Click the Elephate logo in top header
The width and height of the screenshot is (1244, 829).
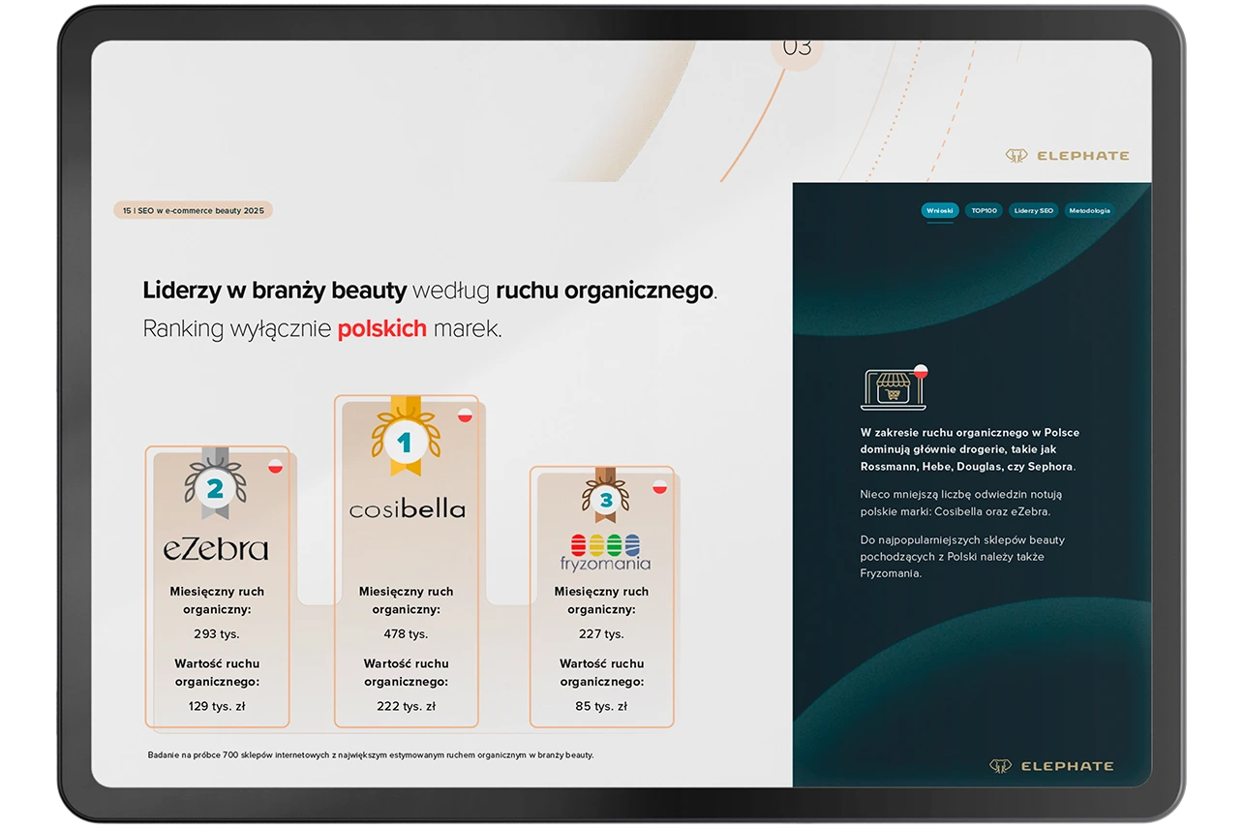click(x=1067, y=155)
